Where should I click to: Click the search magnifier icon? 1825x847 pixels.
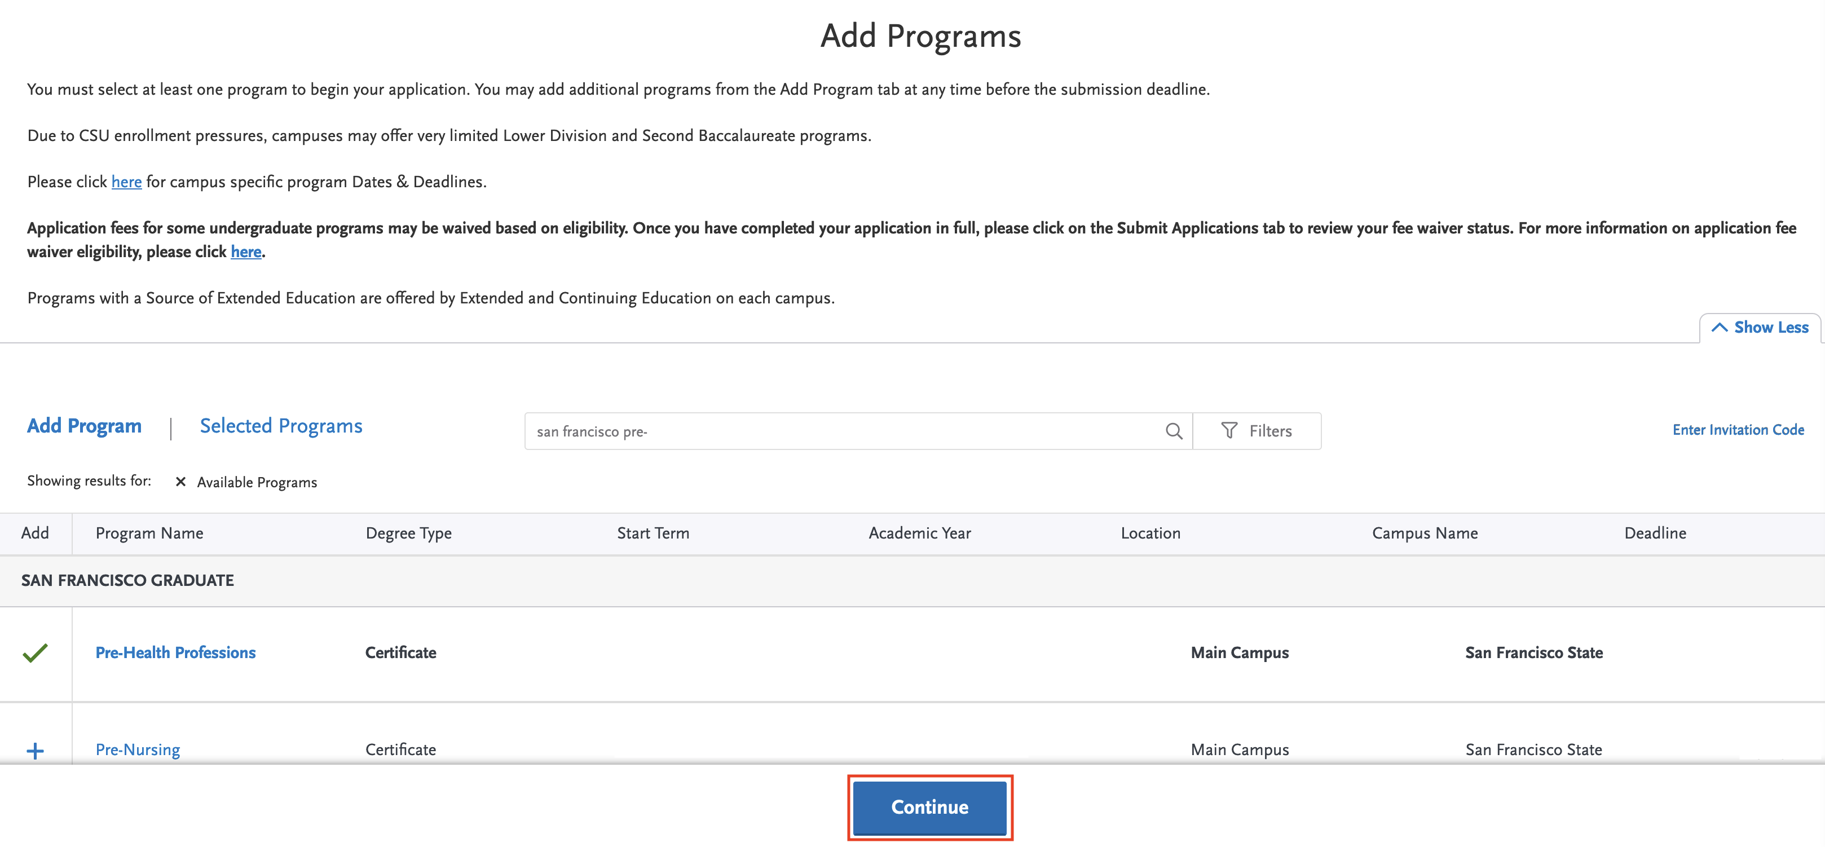(x=1173, y=431)
